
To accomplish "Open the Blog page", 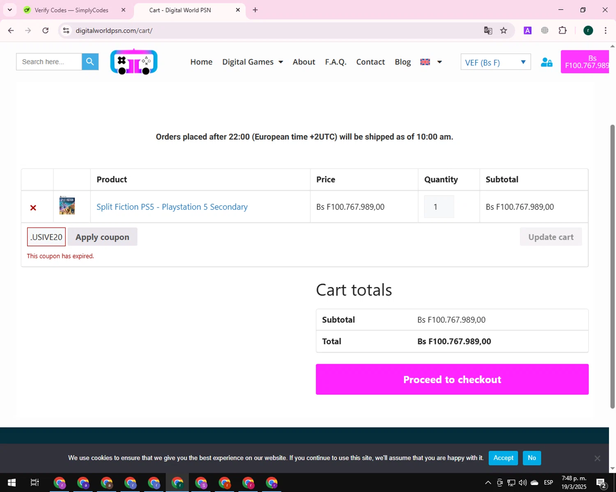I will pos(402,62).
